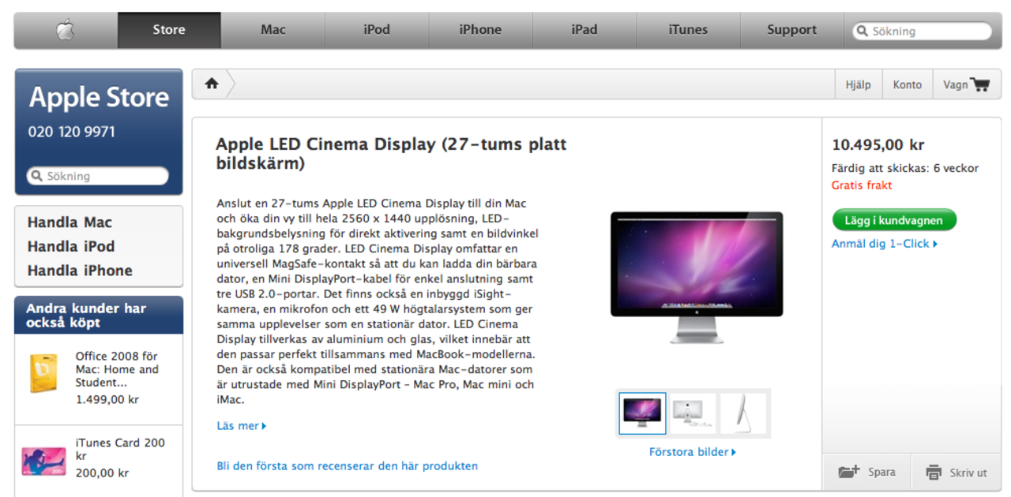Click the Skriv ut printer icon
Viewport: 1011px width, 497px height.
click(934, 473)
